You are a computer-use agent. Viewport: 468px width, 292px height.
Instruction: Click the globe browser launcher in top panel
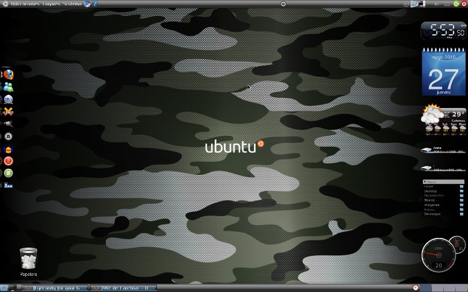click(87, 4)
